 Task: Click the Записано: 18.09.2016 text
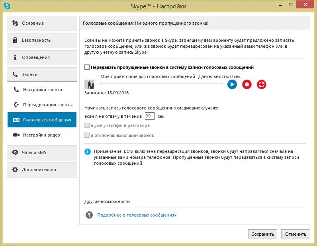[107, 93]
